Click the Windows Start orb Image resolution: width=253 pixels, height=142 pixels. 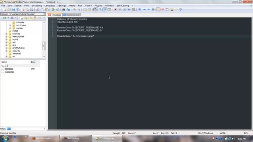5,138
